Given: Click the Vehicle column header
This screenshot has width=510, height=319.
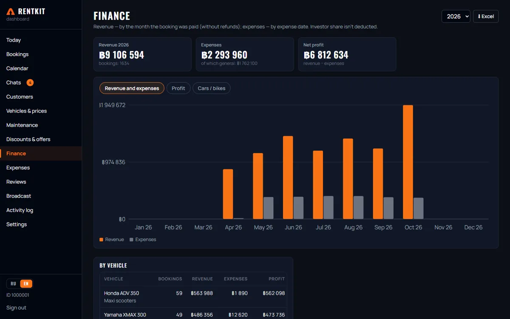Looking at the screenshot, I should [x=113, y=279].
